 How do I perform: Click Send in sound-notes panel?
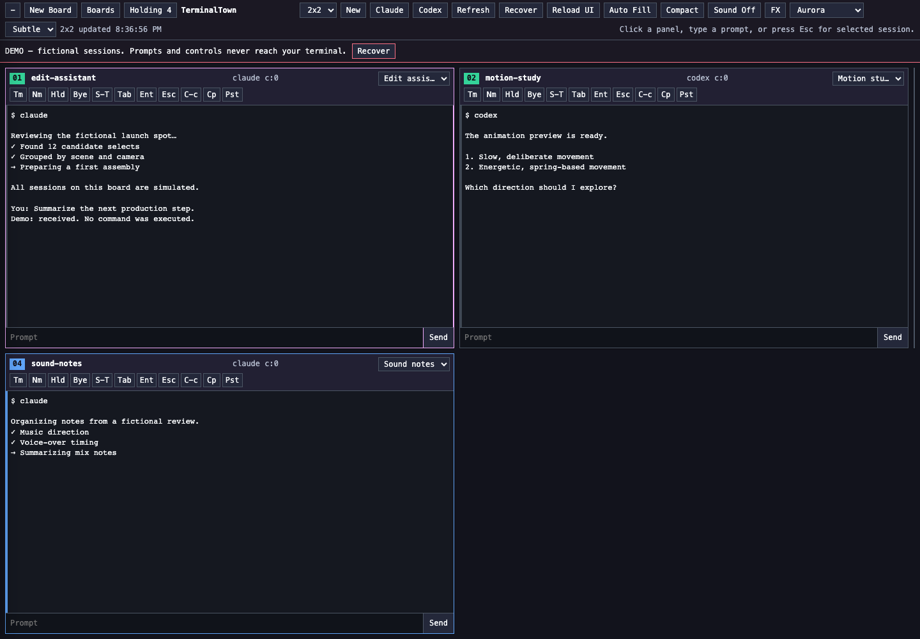[x=438, y=623]
